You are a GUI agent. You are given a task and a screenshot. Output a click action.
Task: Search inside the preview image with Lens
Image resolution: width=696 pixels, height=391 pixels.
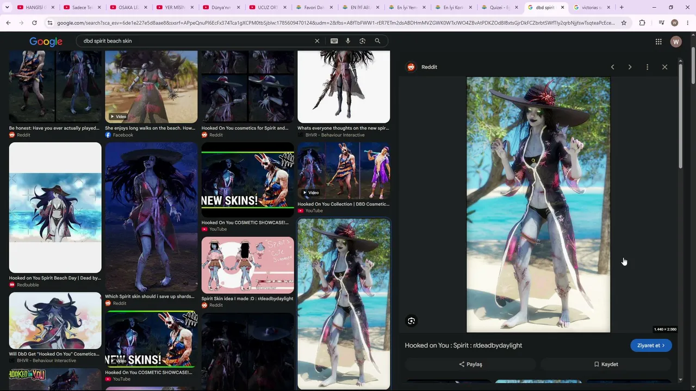(411, 321)
